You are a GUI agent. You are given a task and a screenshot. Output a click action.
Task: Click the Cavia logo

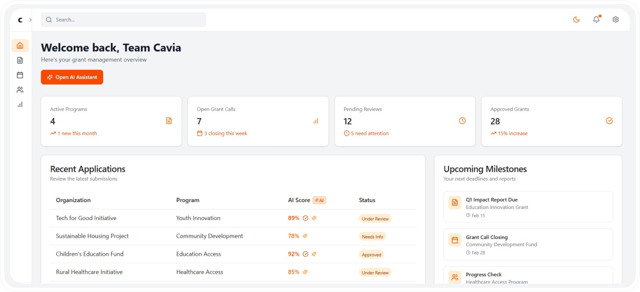20,20
